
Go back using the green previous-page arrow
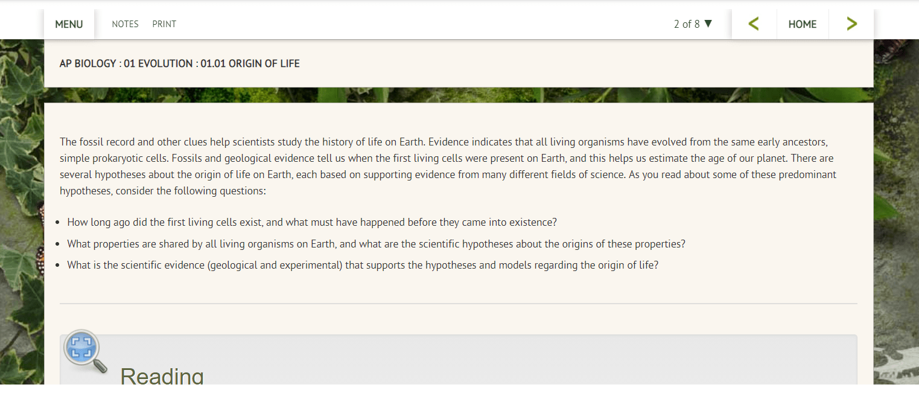(754, 24)
